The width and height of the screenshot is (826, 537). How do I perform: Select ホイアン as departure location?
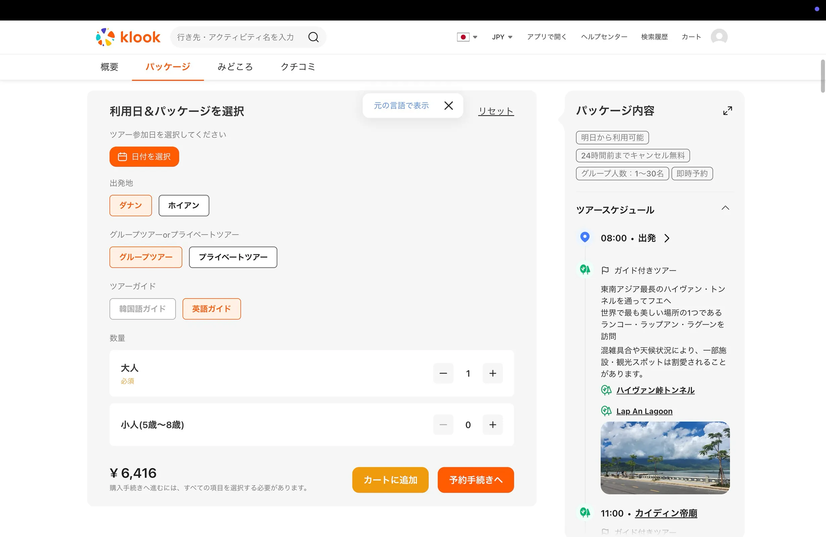tap(184, 205)
